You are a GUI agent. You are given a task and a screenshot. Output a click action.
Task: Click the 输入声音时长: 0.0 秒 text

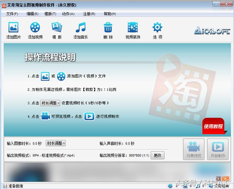pos(117,144)
